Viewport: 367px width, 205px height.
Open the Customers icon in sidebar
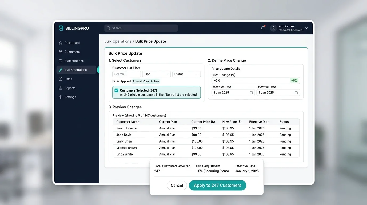[x=61, y=52]
